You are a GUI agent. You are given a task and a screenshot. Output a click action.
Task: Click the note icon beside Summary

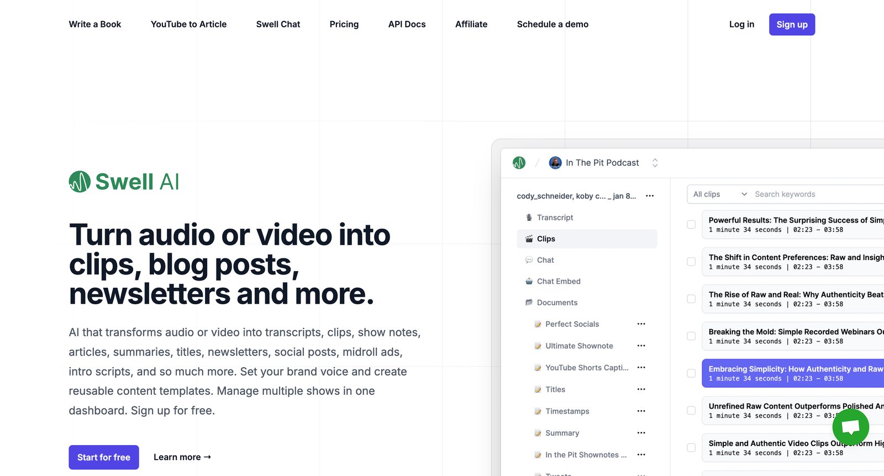click(538, 433)
